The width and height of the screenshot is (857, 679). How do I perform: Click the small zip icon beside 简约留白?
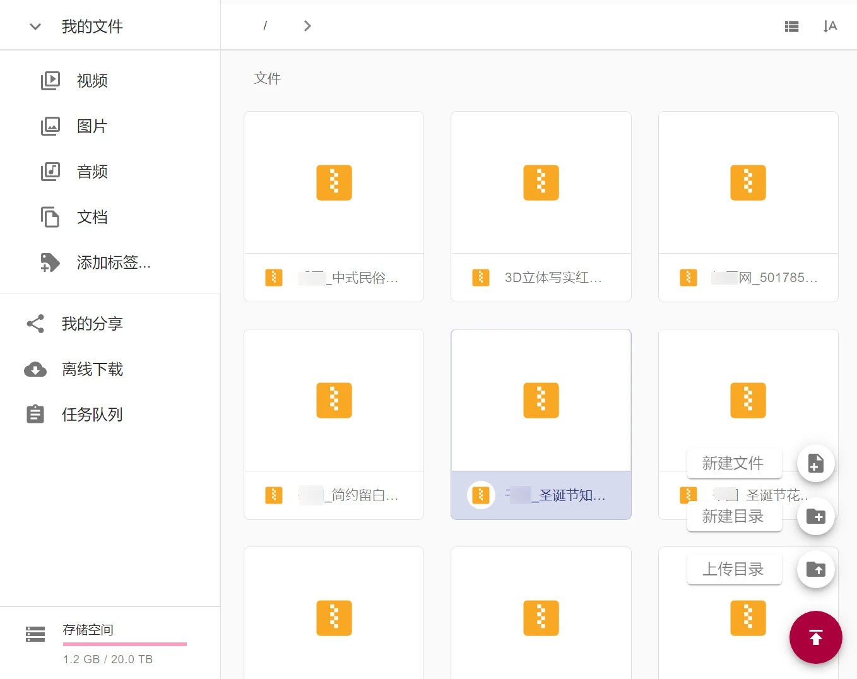274,495
